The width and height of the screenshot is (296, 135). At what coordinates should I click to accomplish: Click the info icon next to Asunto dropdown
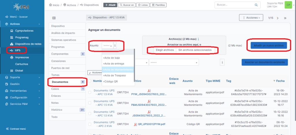click(115, 45)
